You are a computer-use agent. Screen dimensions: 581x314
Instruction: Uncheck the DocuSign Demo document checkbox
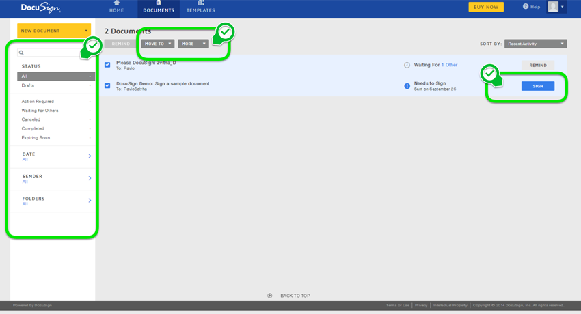[x=107, y=85]
